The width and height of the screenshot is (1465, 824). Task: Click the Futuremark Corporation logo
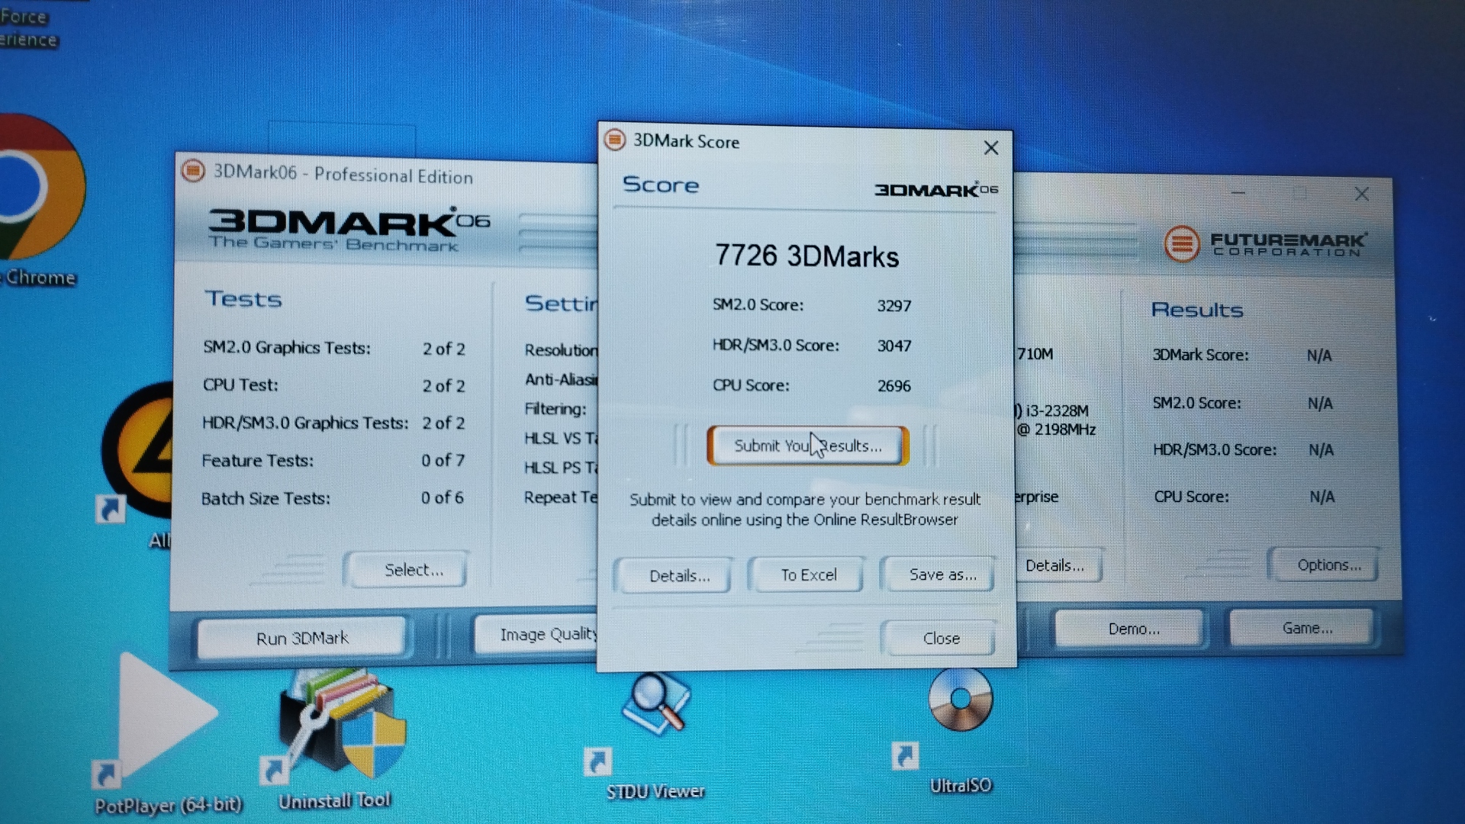pyautogui.click(x=1265, y=244)
